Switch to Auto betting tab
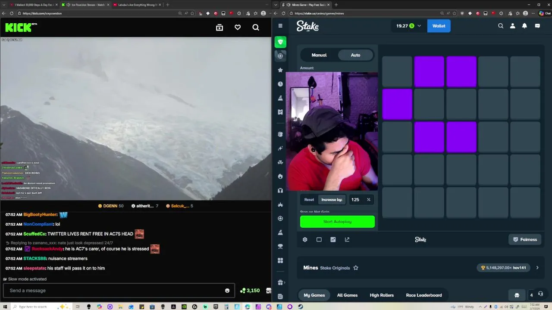Image resolution: width=552 pixels, height=310 pixels. 355,55
